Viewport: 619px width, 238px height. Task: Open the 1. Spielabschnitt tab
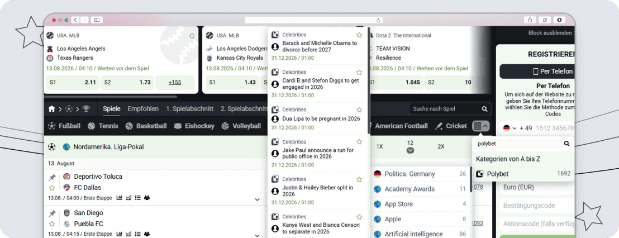[189, 109]
